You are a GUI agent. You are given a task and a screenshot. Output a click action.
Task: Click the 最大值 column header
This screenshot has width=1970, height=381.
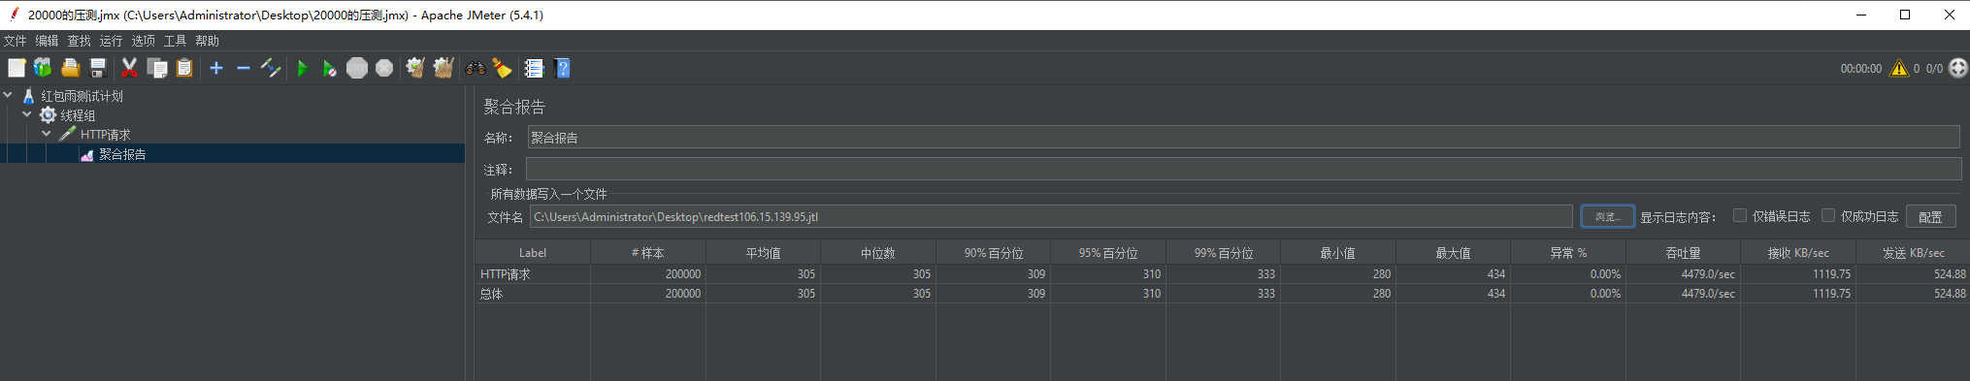[1454, 252]
